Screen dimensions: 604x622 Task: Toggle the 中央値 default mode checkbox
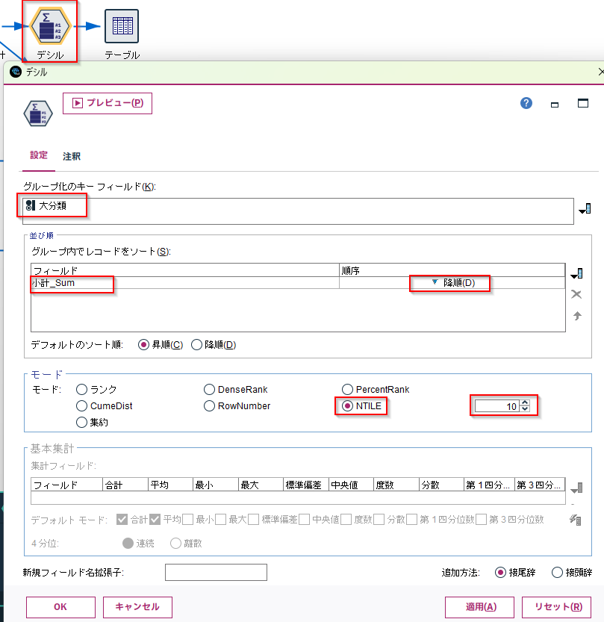click(305, 519)
